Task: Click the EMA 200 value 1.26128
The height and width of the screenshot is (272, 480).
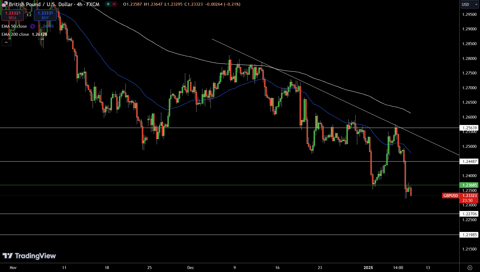Action: point(40,34)
